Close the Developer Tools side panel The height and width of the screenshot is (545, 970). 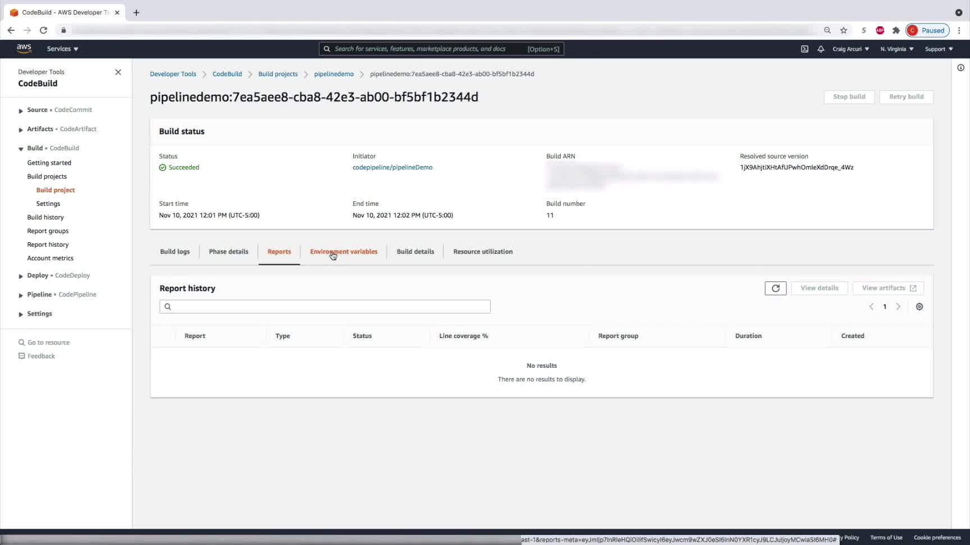pyautogui.click(x=118, y=72)
